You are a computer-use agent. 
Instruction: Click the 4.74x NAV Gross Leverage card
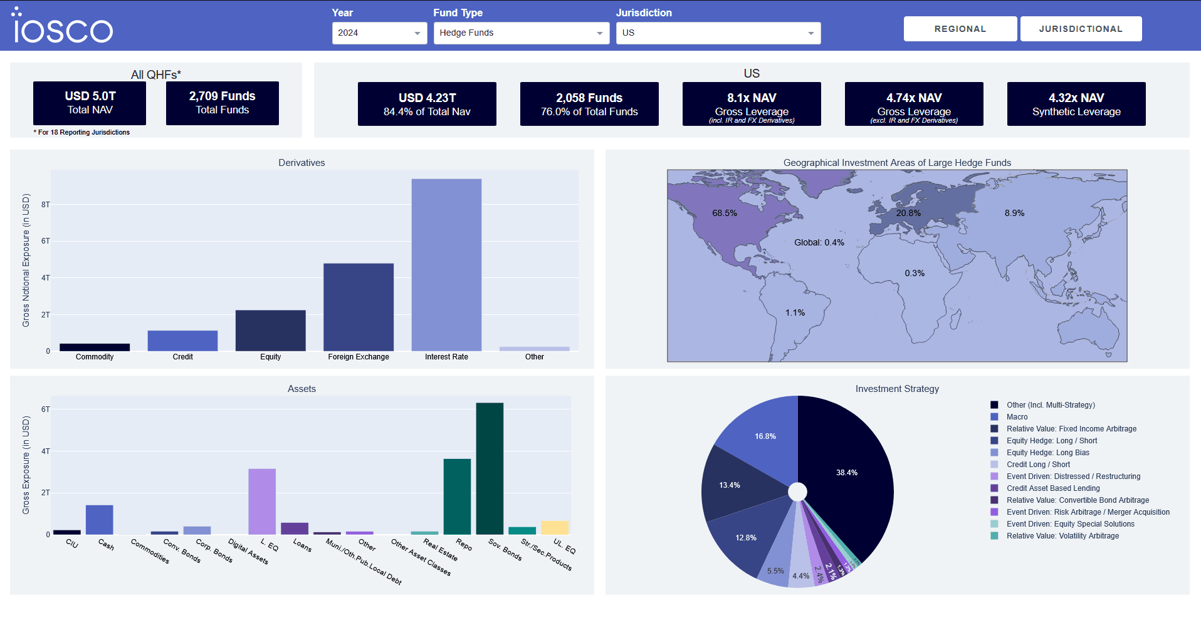[x=914, y=104]
